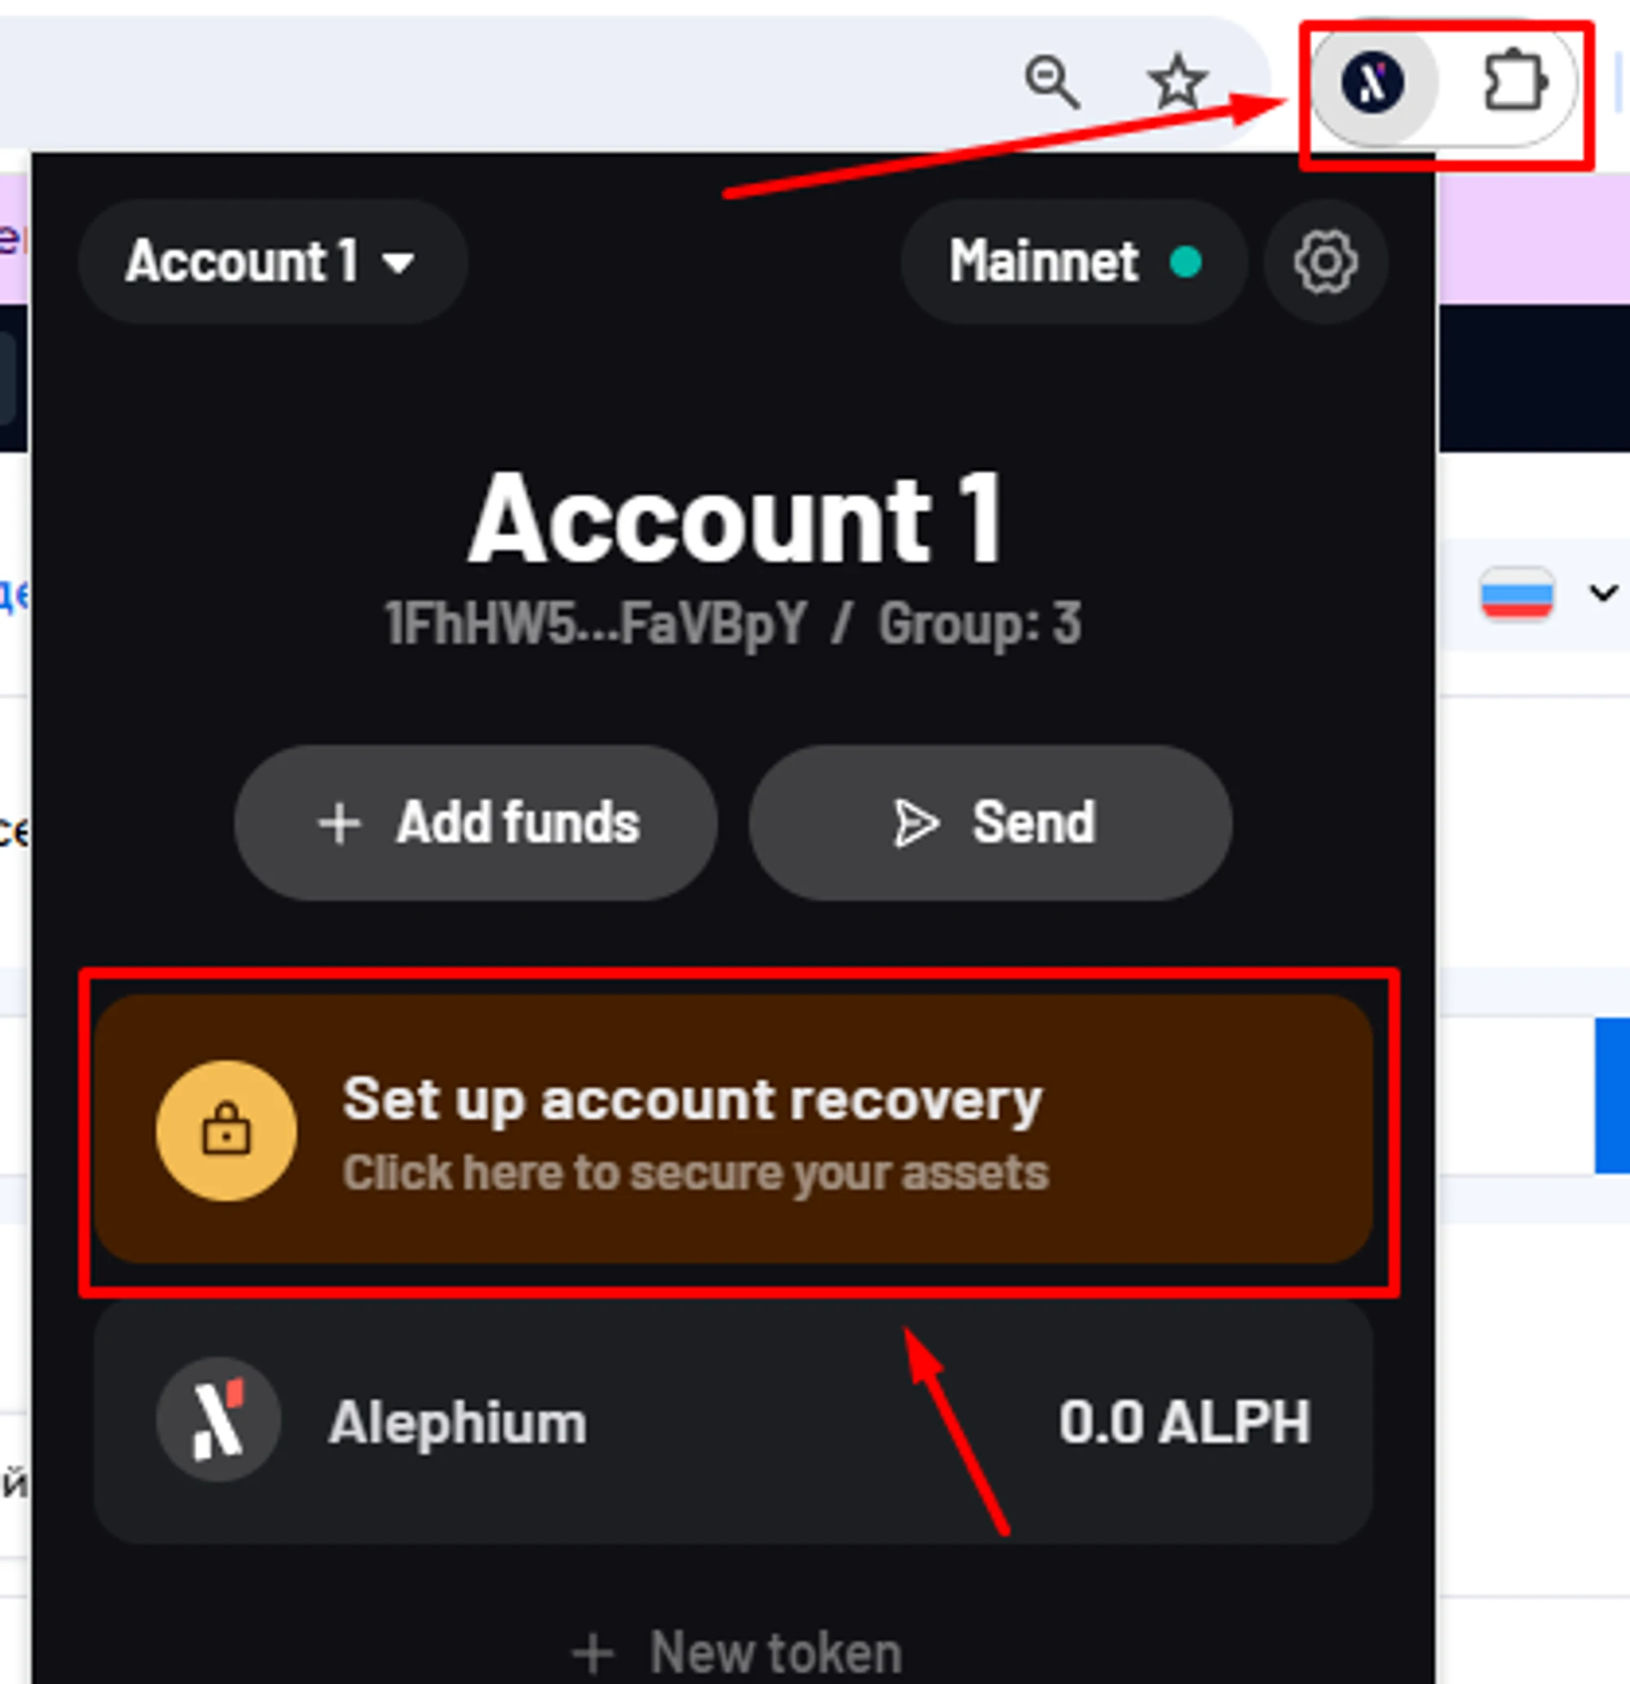Click the yellow lock recovery icon
The height and width of the screenshot is (1684, 1630).
227,1130
